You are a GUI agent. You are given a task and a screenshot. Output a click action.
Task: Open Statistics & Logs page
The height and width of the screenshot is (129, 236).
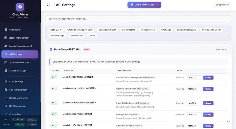pyautogui.click(x=20, y=71)
